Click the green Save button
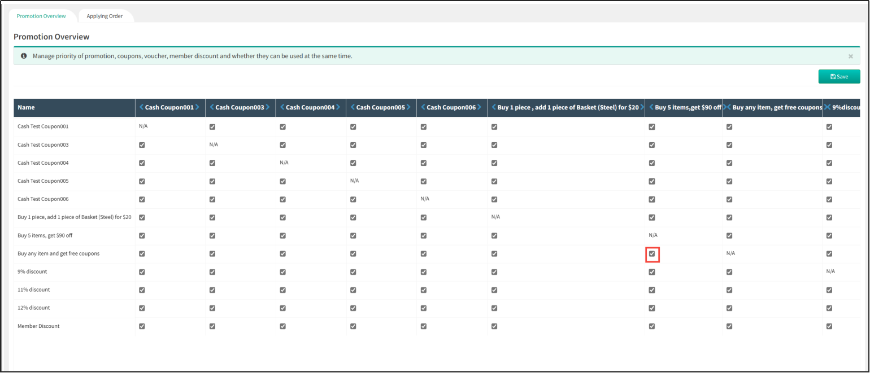The image size is (870, 373). click(839, 77)
